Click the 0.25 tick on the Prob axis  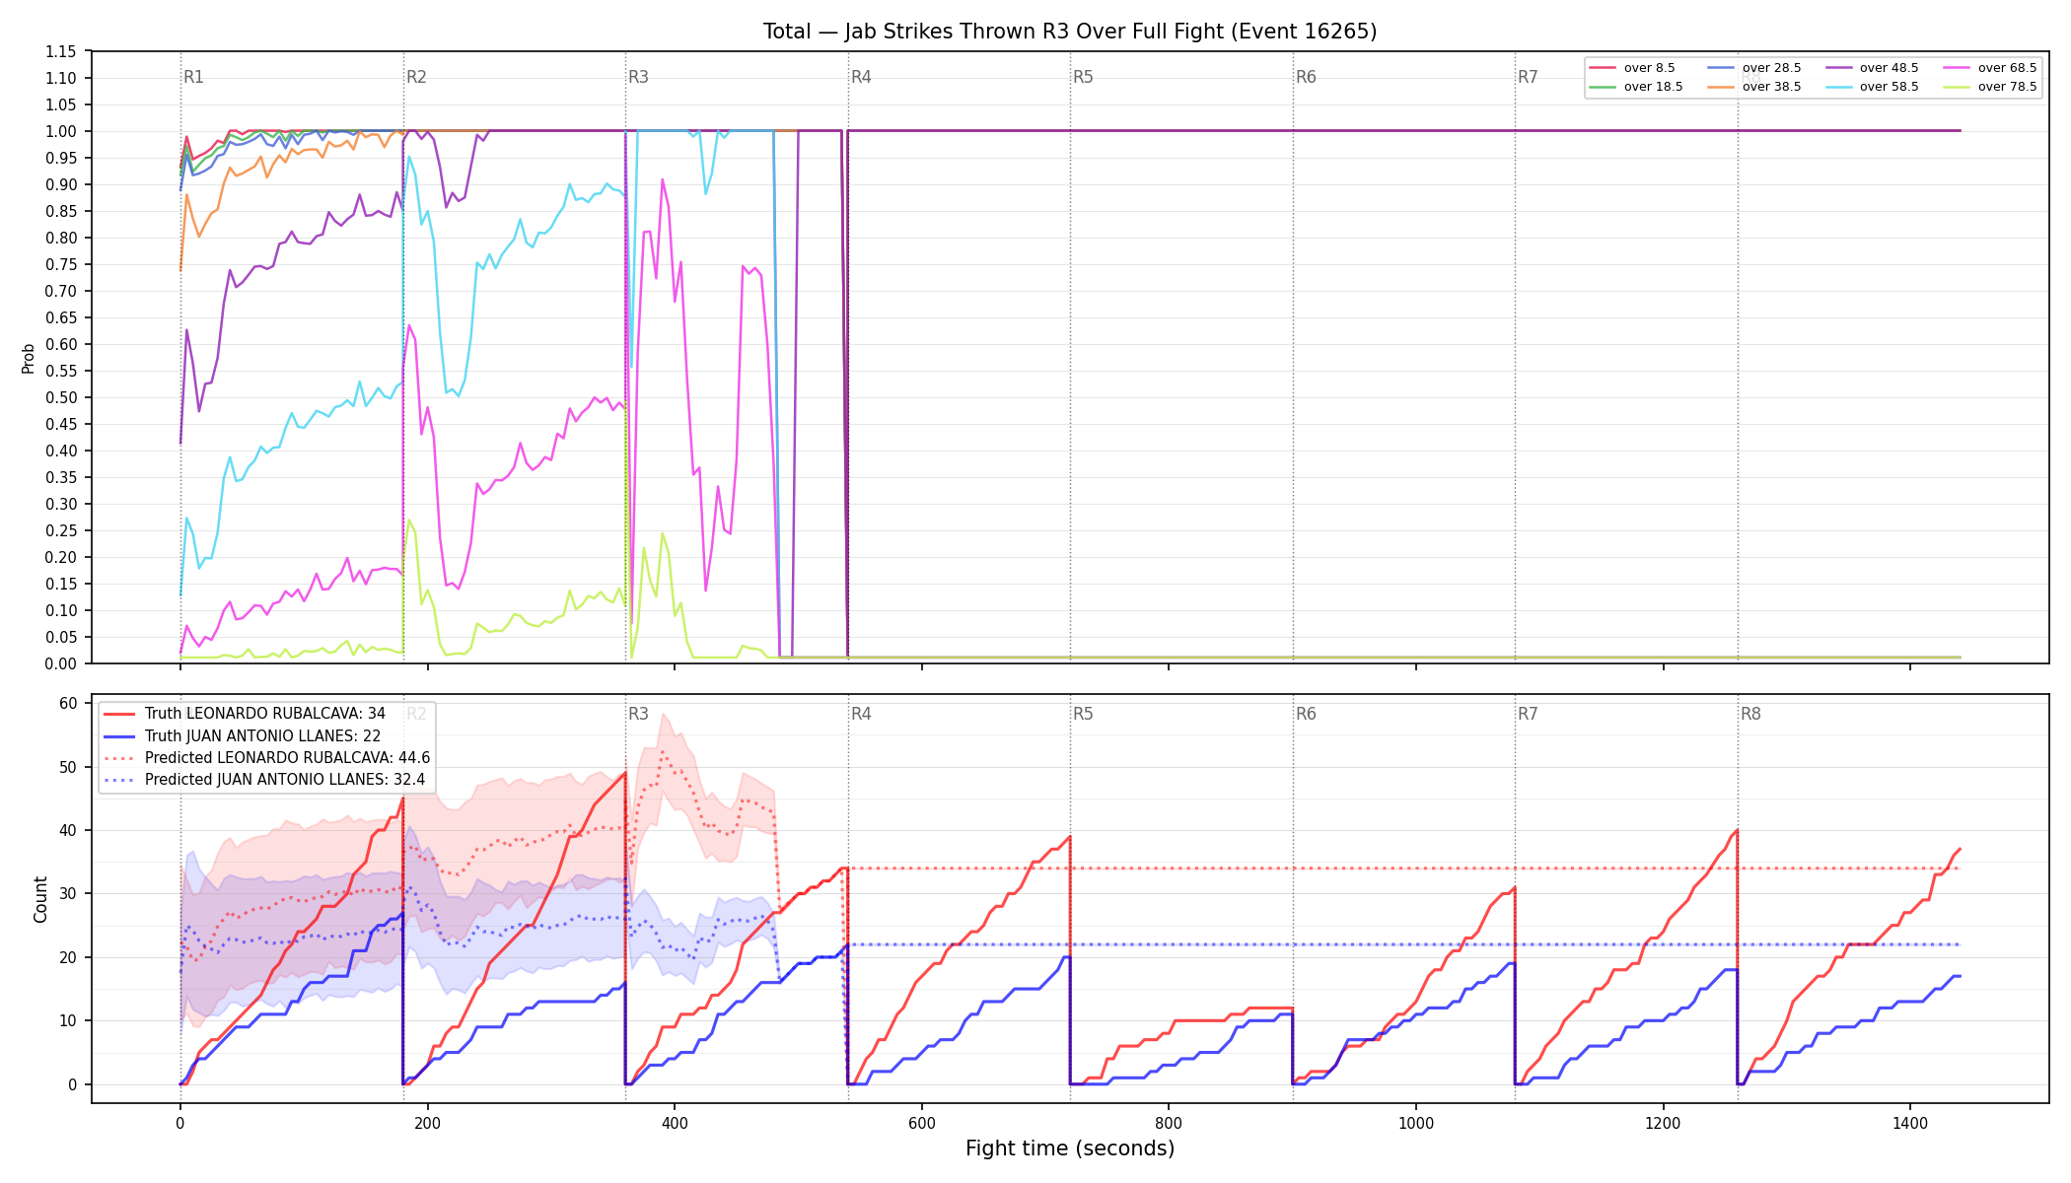[x=61, y=530]
